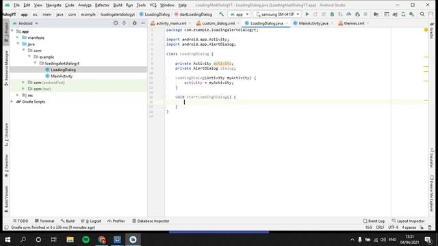The height and width of the screenshot is (246, 438).
Task: Open the Profiler tool window
Action: point(116,221)
